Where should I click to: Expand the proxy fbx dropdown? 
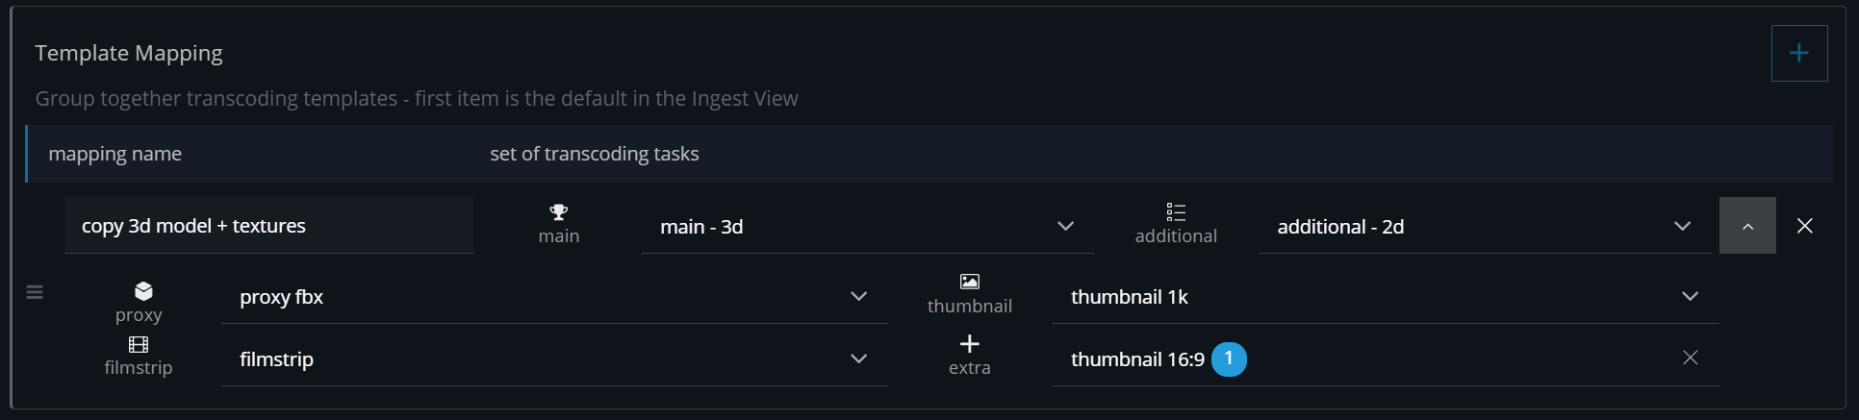pos(858,297)
